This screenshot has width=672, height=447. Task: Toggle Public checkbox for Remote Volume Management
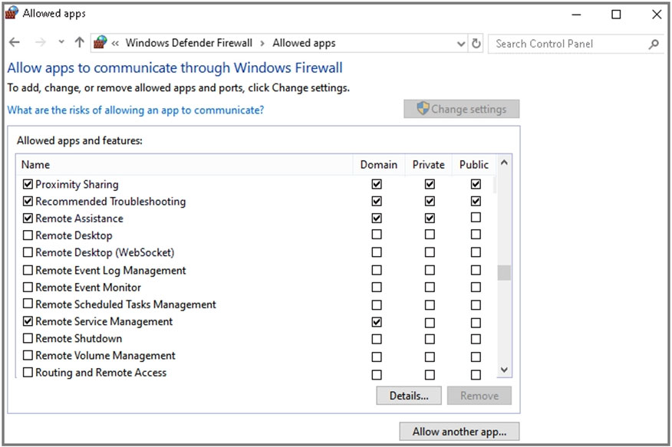pos(476,357)
